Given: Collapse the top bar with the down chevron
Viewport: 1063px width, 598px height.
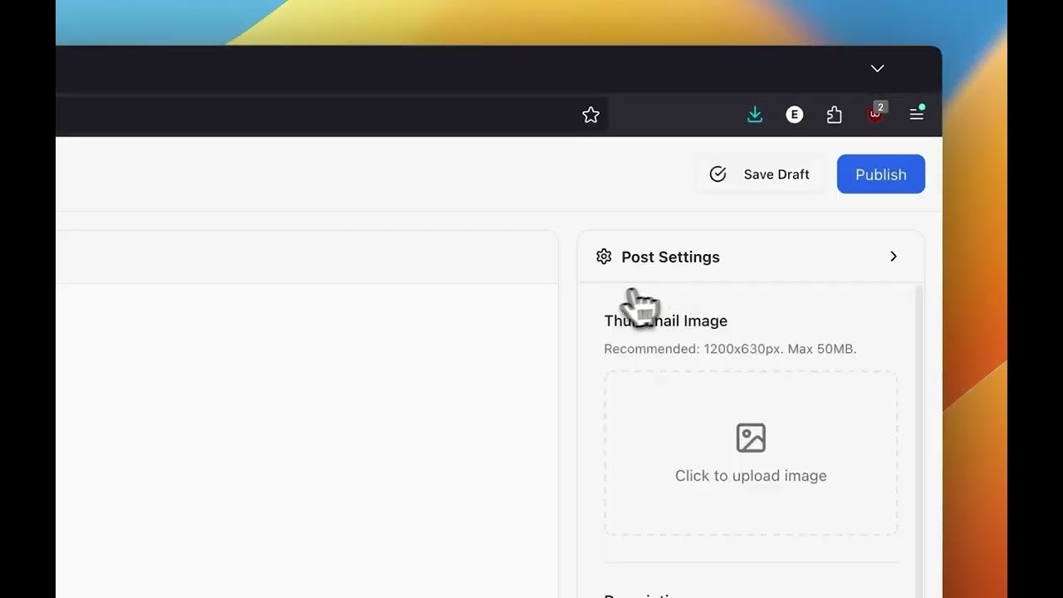Looking at the screenshot, I should pyautogui.click(x=877, y=68).
